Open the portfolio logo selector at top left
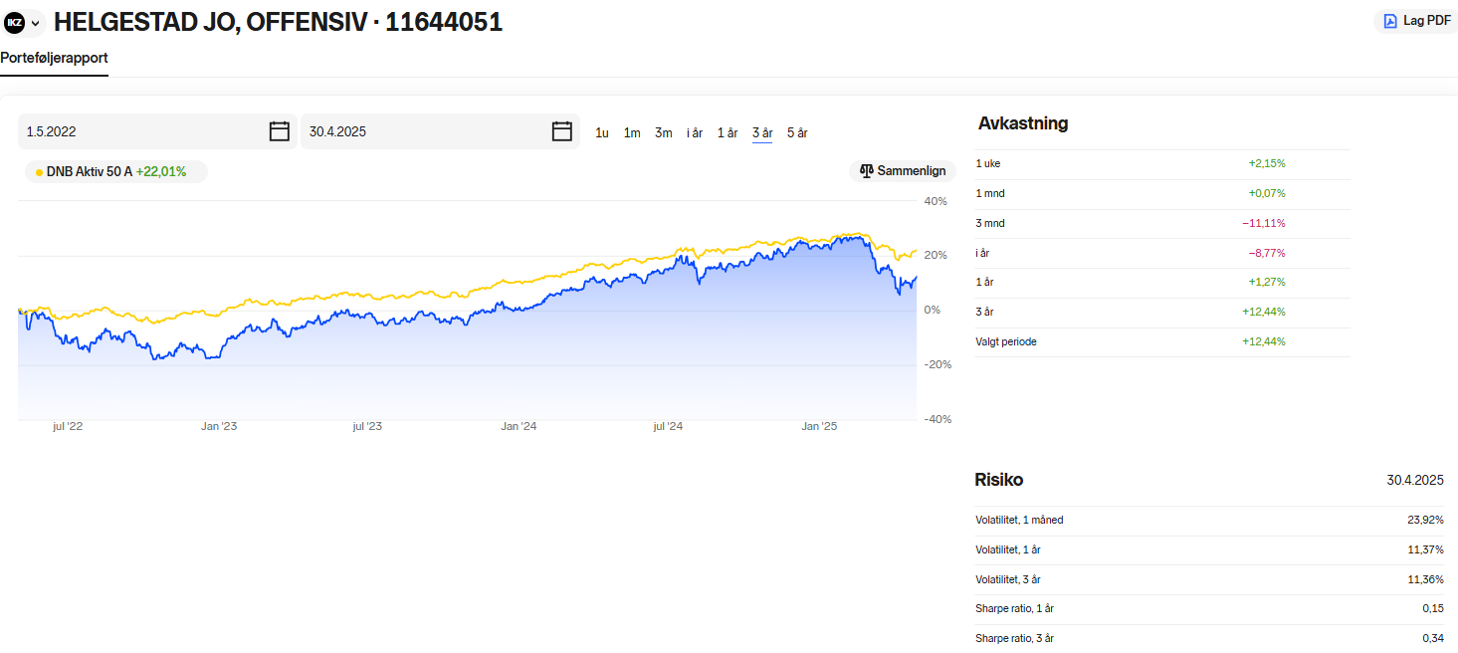Image resolution: width=1458 pixels, height=653 pixels. tap(24, 22)
